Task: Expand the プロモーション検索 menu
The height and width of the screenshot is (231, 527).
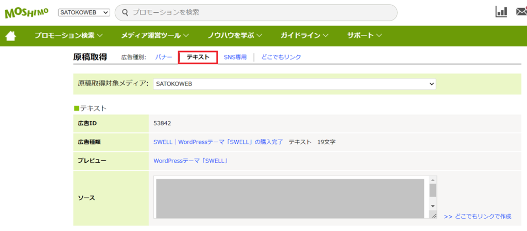Action: point(68,35)
